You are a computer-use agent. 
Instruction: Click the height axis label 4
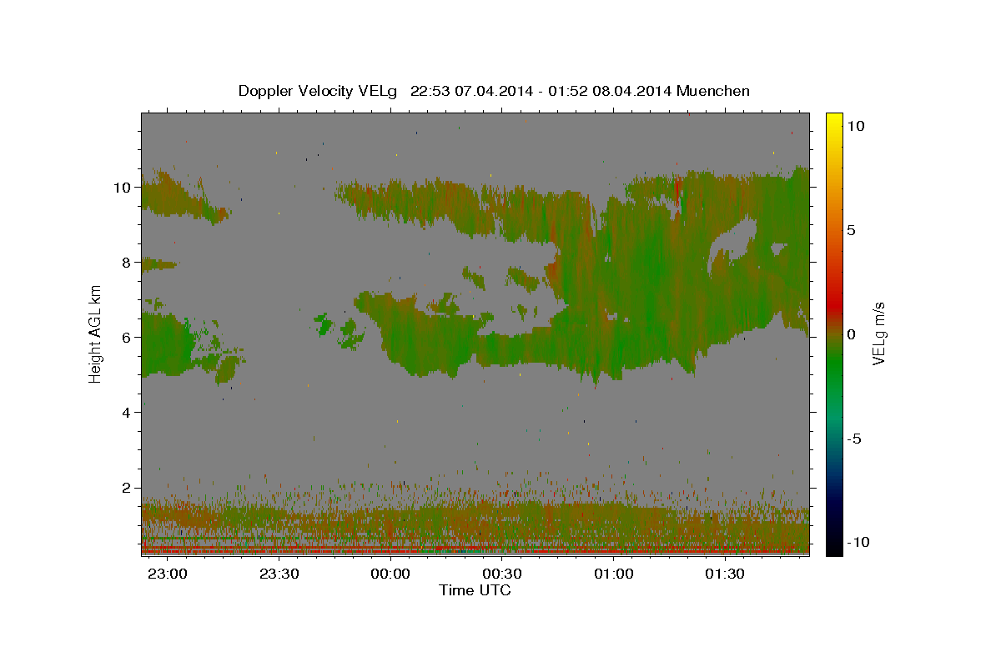(127, 412)
